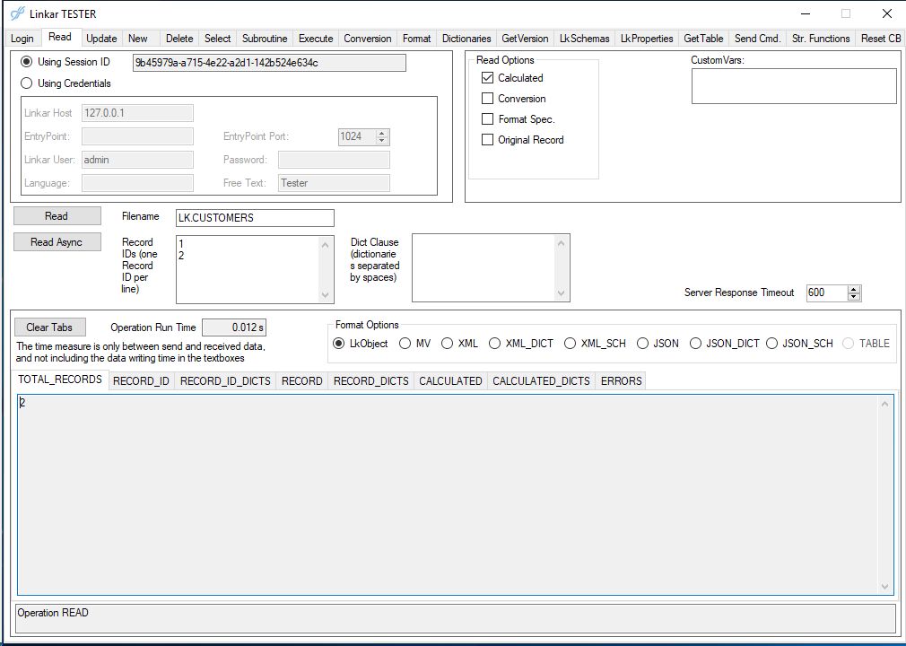Open the Send Cmd. tab

click(x=757, y=39)
